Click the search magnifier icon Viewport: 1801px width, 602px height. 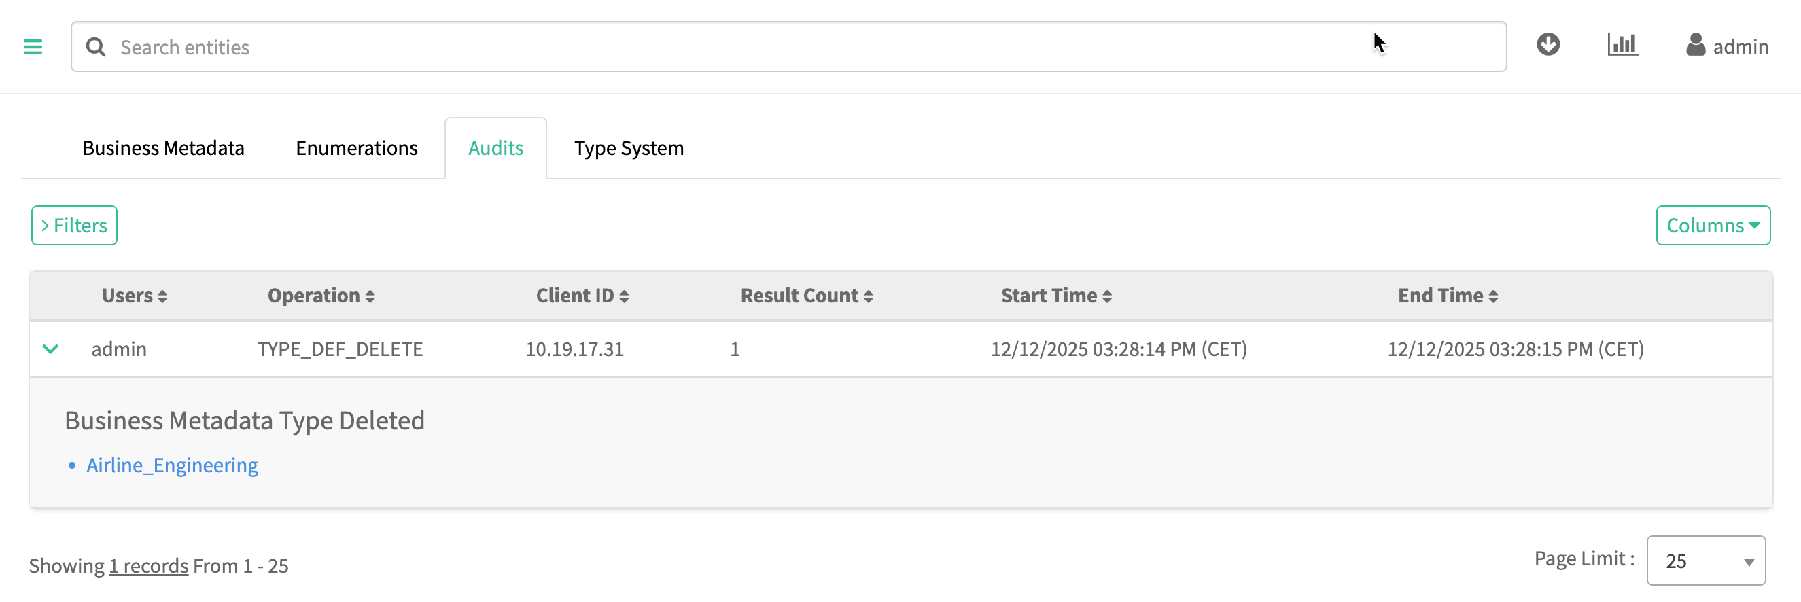coord(96,47)
